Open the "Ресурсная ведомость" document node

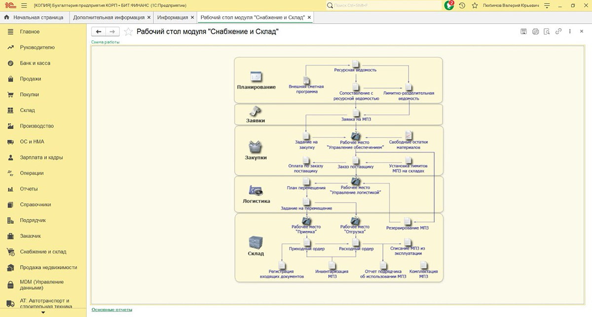[x=355, y=67]
